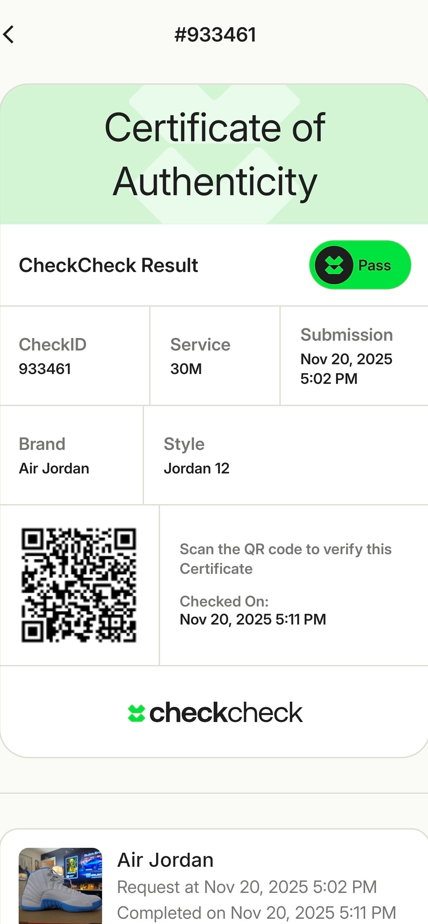Screen dimensions: 428x924
Task: Select the CheckCheck Result label
Action: point(108,265)
